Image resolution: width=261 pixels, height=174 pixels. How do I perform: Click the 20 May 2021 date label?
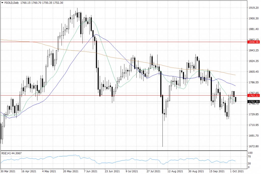click(x=71, y=171)
